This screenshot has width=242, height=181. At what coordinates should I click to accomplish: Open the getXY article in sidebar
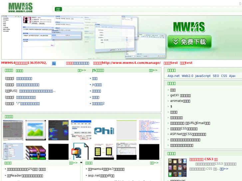[180, 96]
